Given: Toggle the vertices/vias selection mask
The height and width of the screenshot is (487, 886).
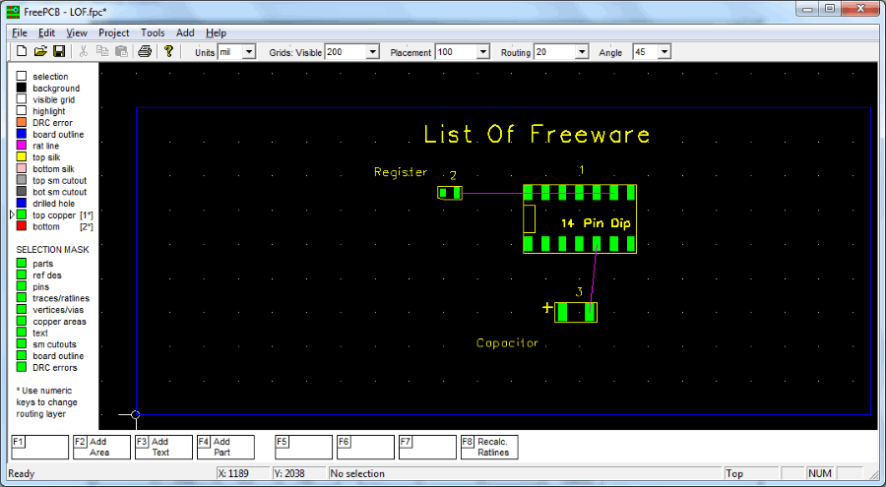Looking at the screenshot, I should pyautogui.click(x=22, y=310).
